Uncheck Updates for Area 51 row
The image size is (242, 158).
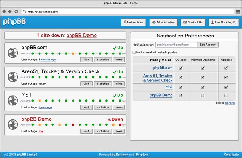(226, 77)
